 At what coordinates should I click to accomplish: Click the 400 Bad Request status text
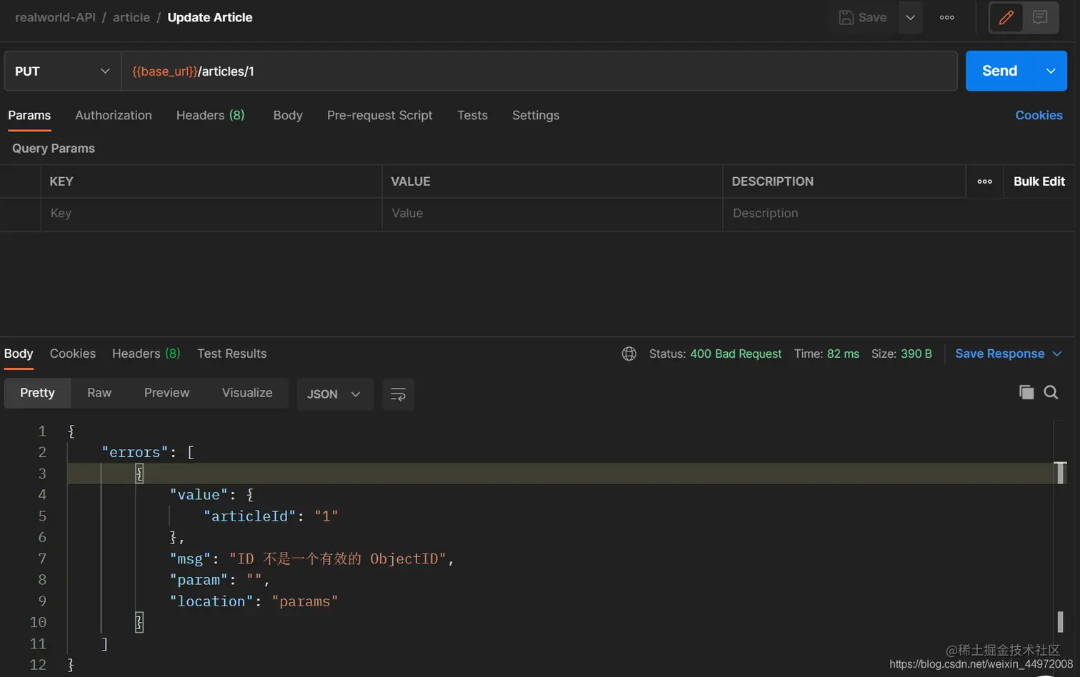point(736,353)
